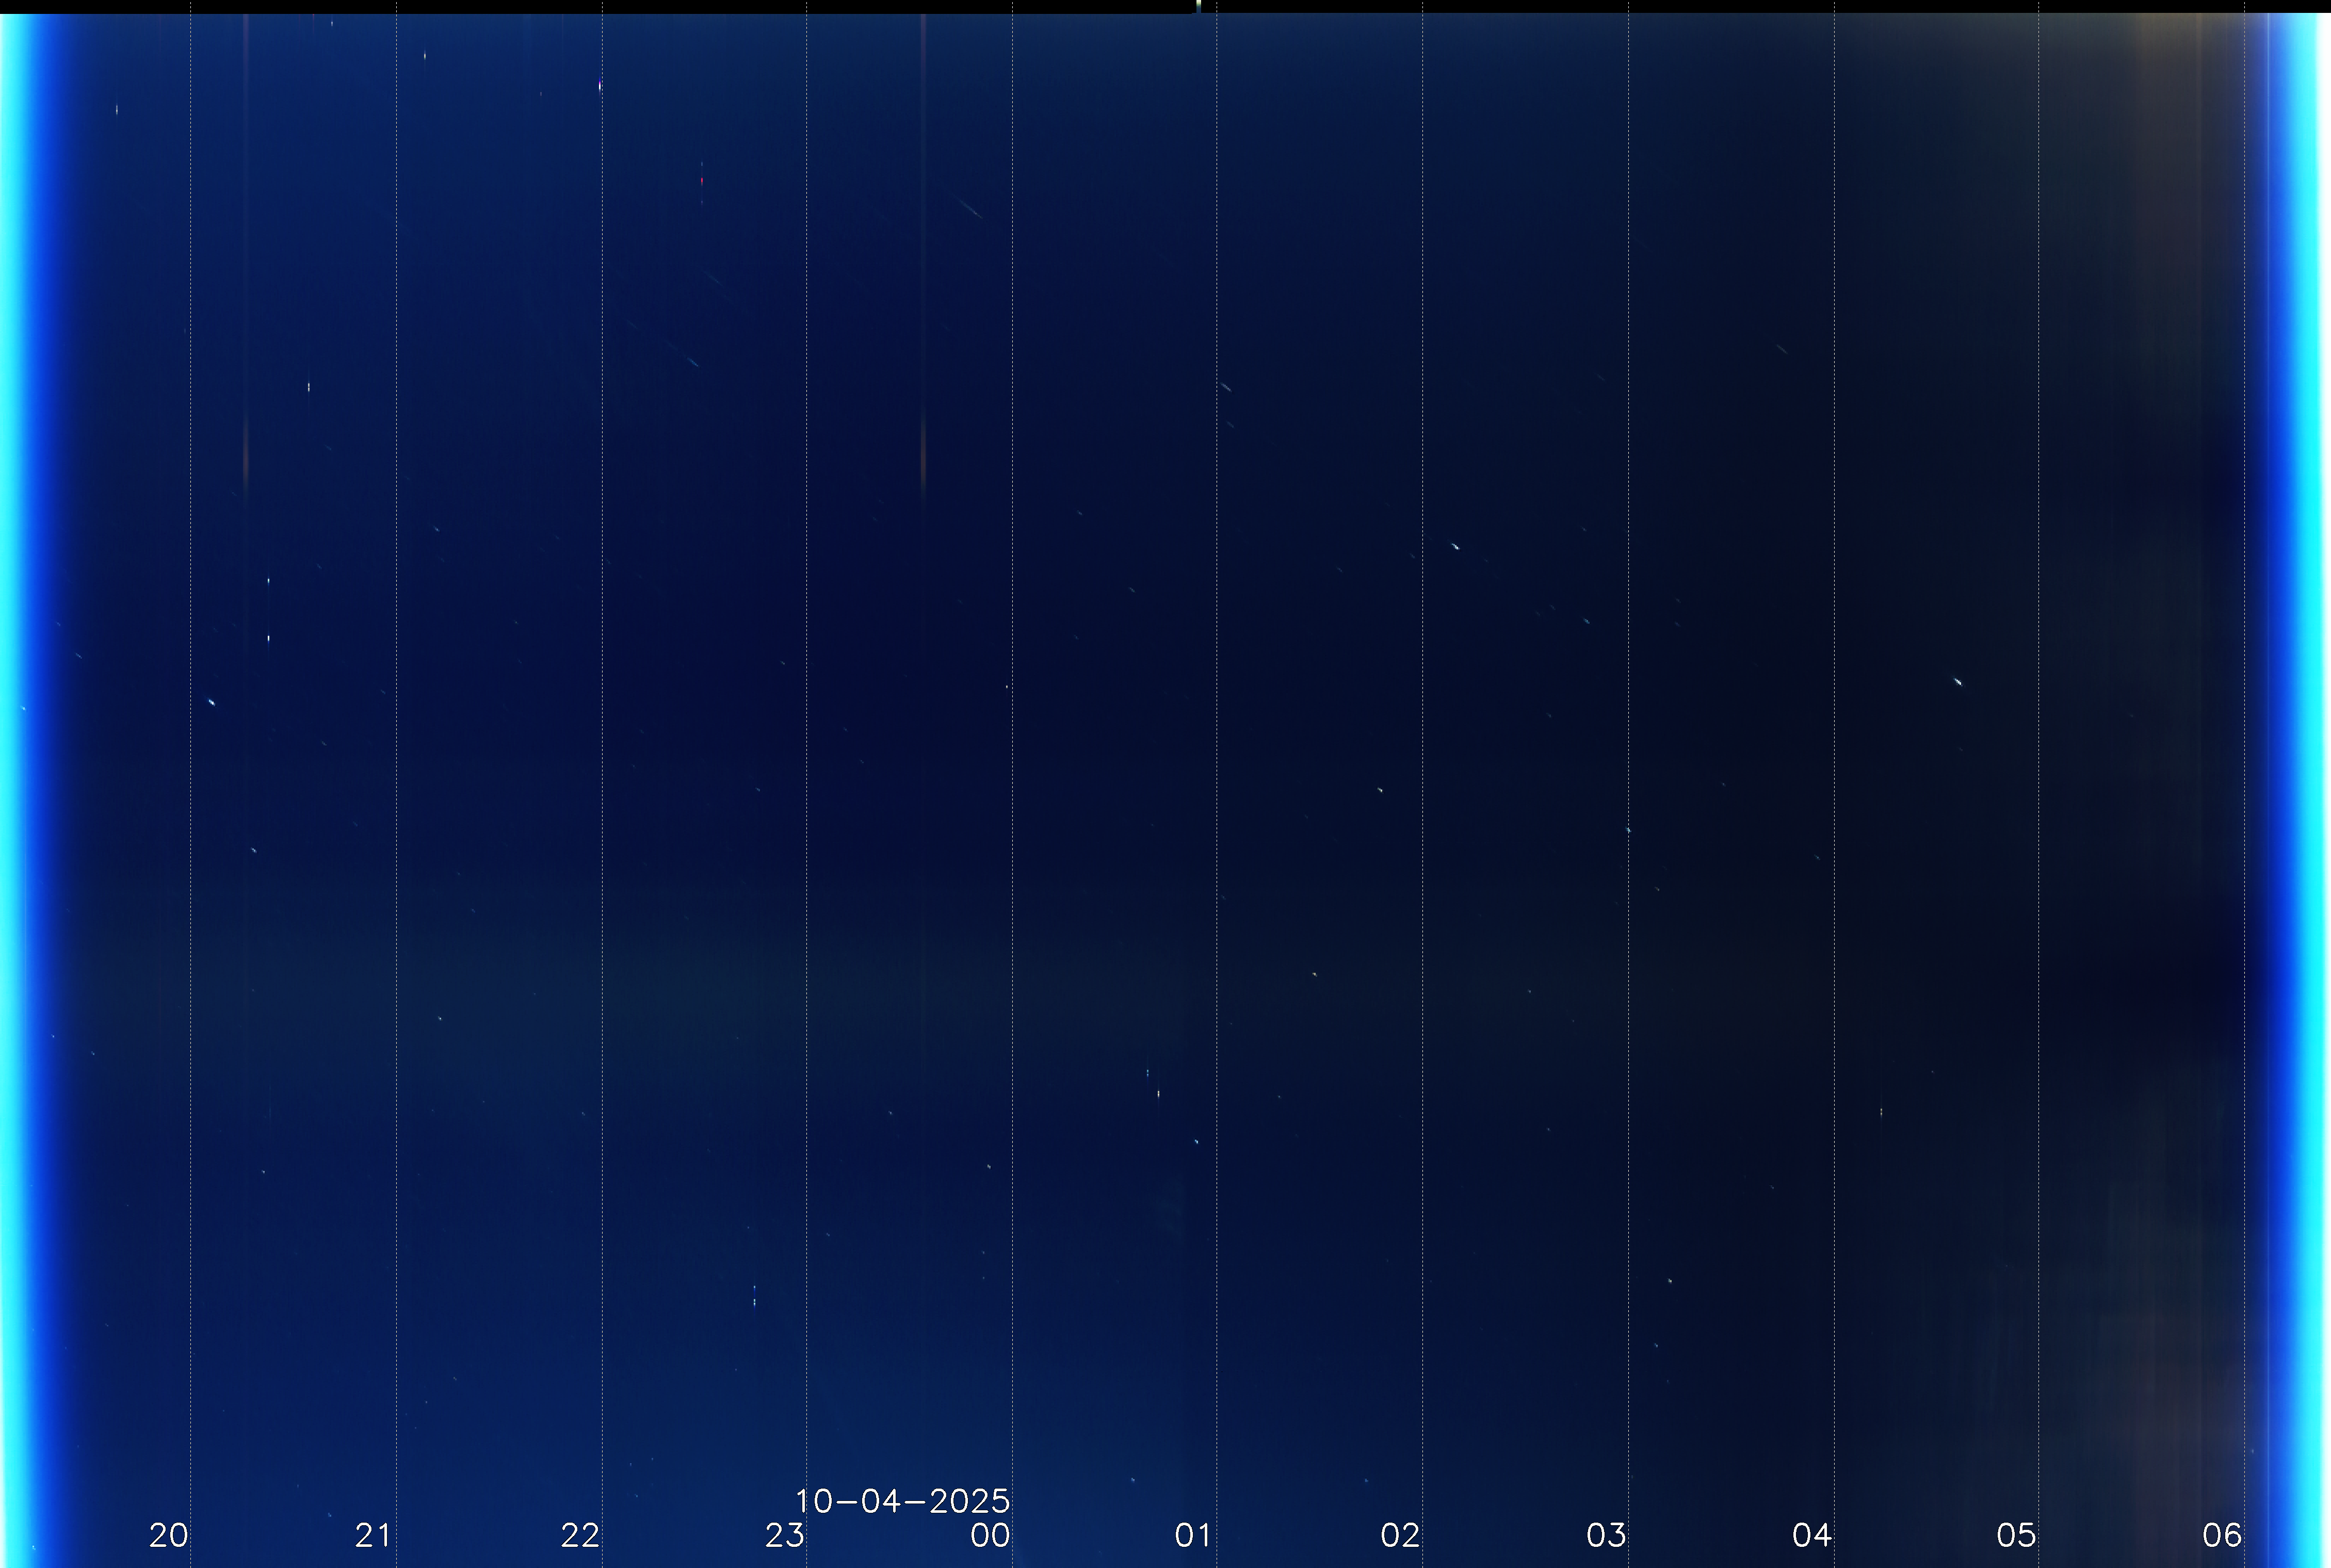Click the red star dot near top

coord(702,181)
